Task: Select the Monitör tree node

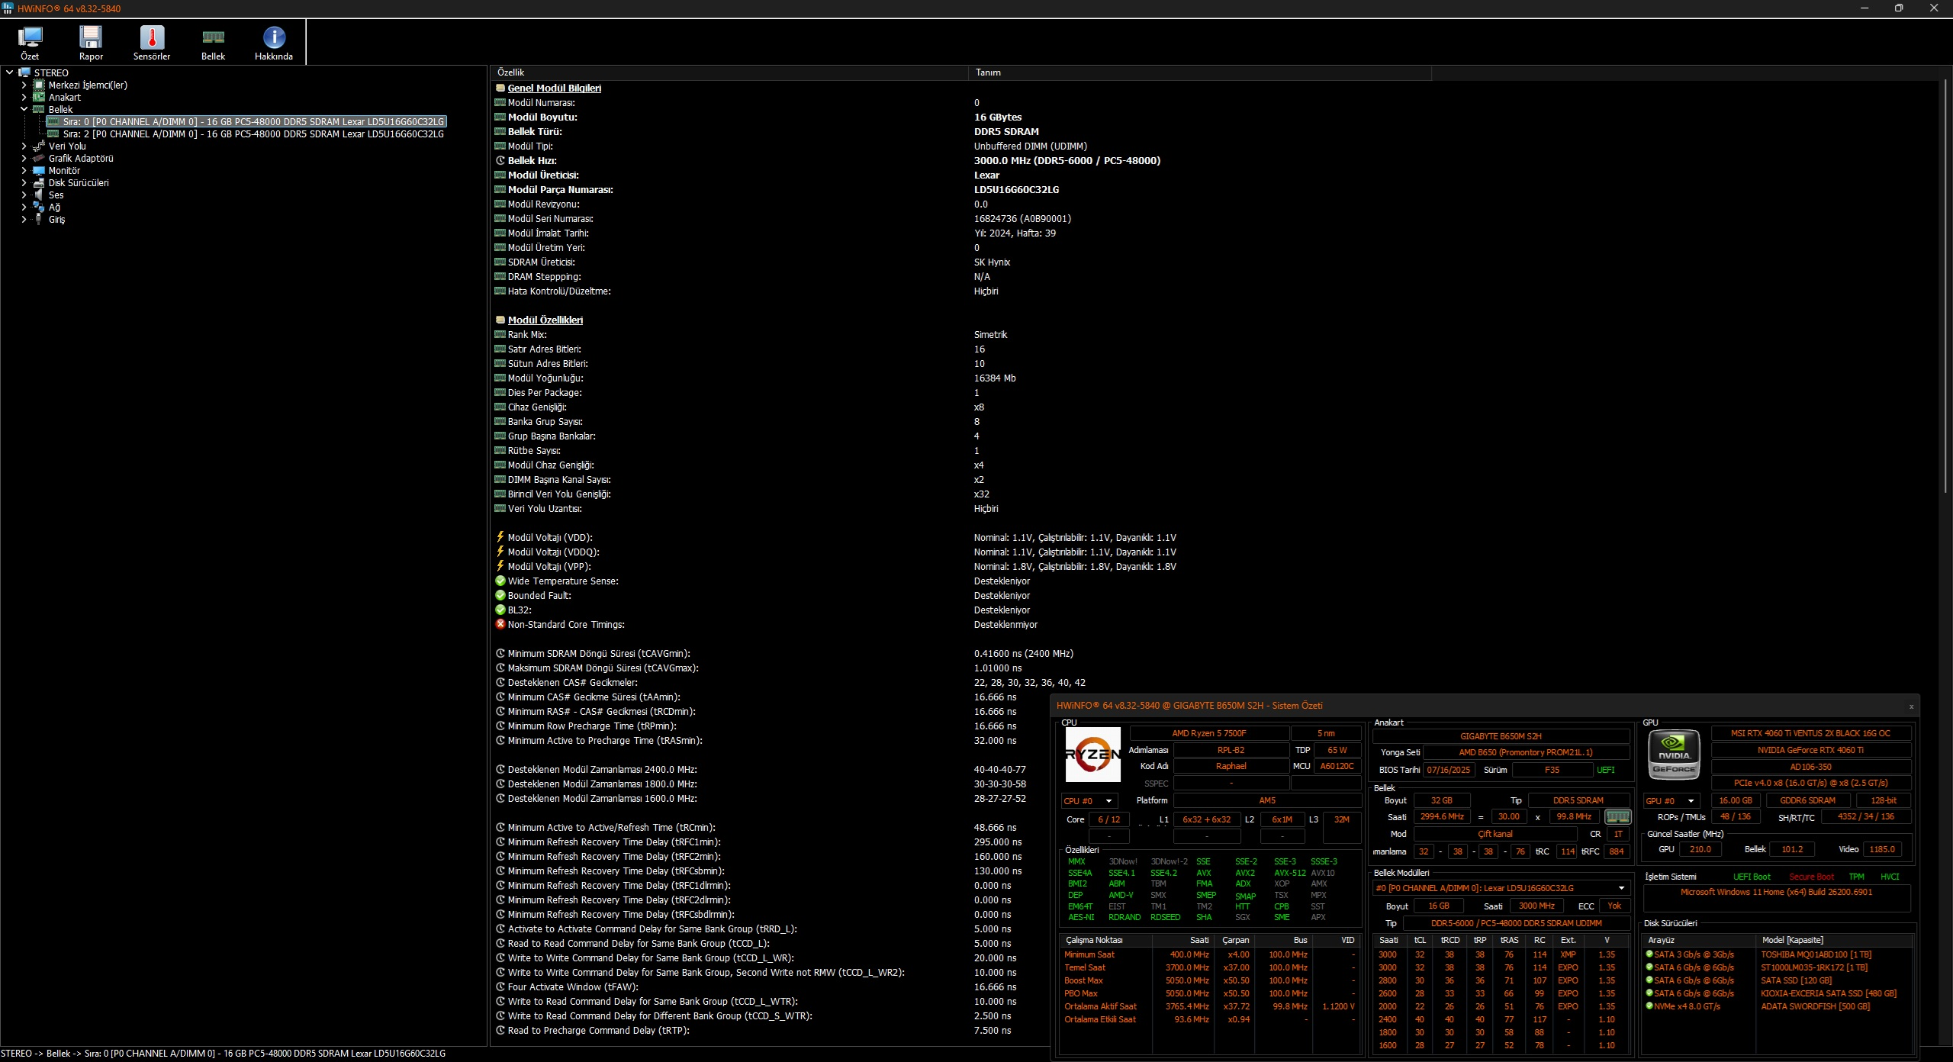Action: pyautogui.click(x=64, y=170)
